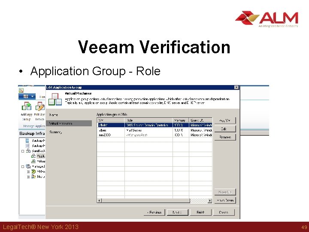Expand the VMware tree node
Image resolution: width=309 pixels, height=232 pixels.
[x=28, y=172]
